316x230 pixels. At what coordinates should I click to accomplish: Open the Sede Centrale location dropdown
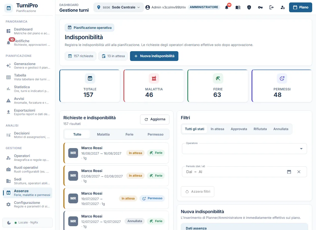point(119,7)
